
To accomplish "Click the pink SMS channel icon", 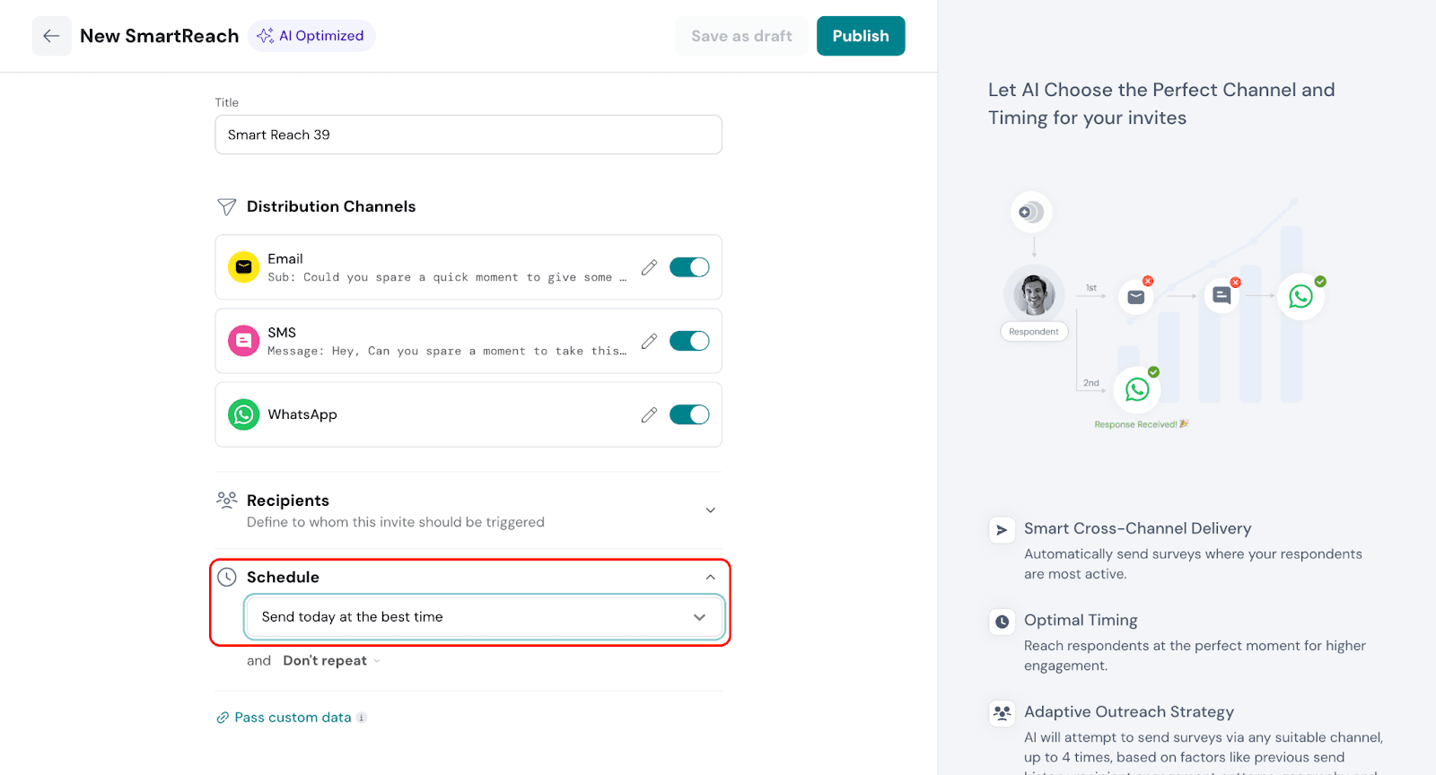I will click(243, 341).
